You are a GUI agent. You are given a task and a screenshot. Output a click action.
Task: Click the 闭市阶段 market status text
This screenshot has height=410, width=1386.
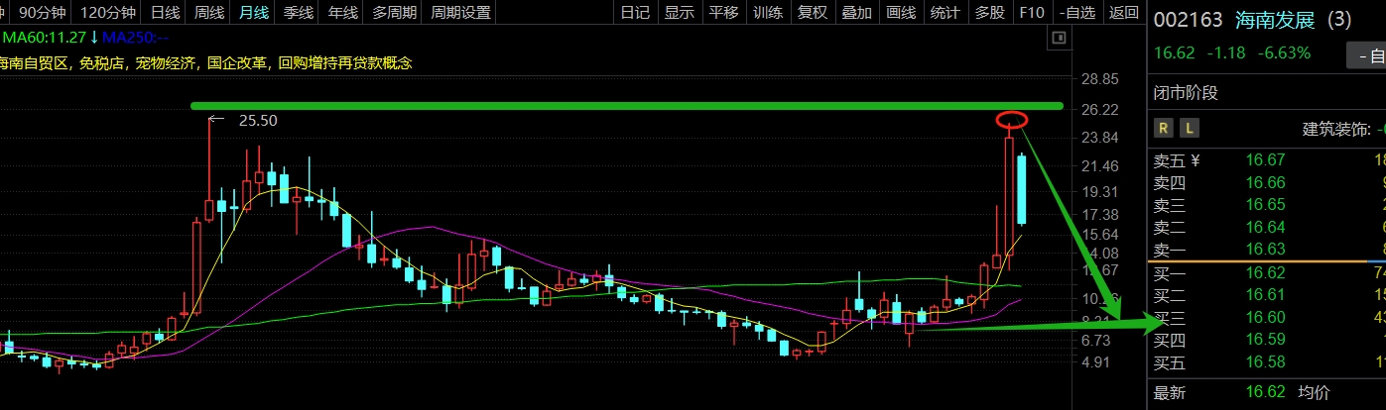pyautogui.click(x=1185, y=93)
